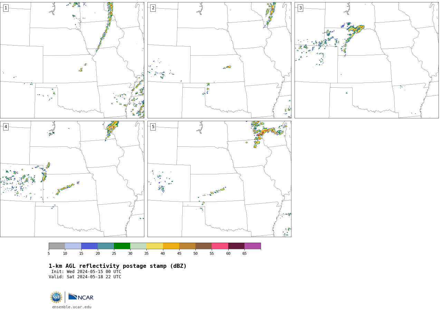Click the yellow 35-40 dBZ swatch
Image resolution: width=442 pixels, height=311 pixels.
(x=155, y=246)
